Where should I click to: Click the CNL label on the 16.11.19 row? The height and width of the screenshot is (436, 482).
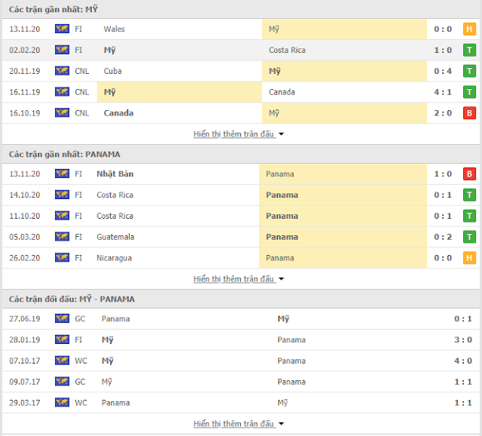coord(82,92)
